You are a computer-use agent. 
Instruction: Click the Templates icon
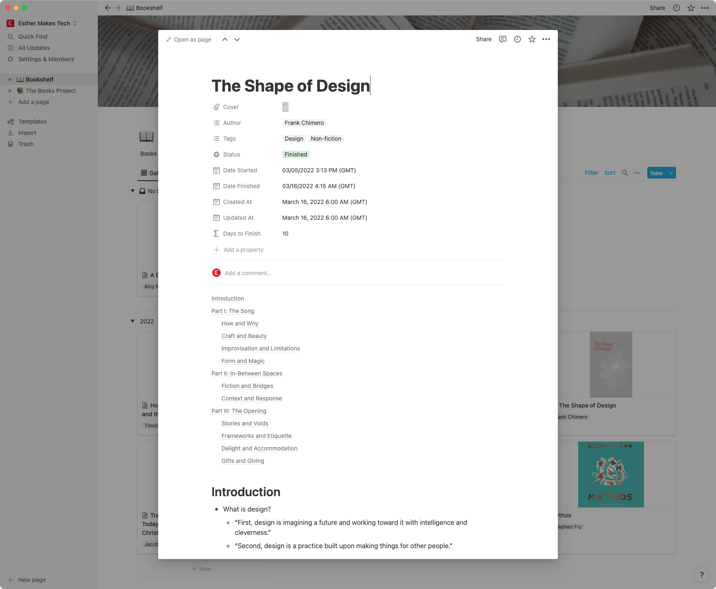[x=11, y=122]
